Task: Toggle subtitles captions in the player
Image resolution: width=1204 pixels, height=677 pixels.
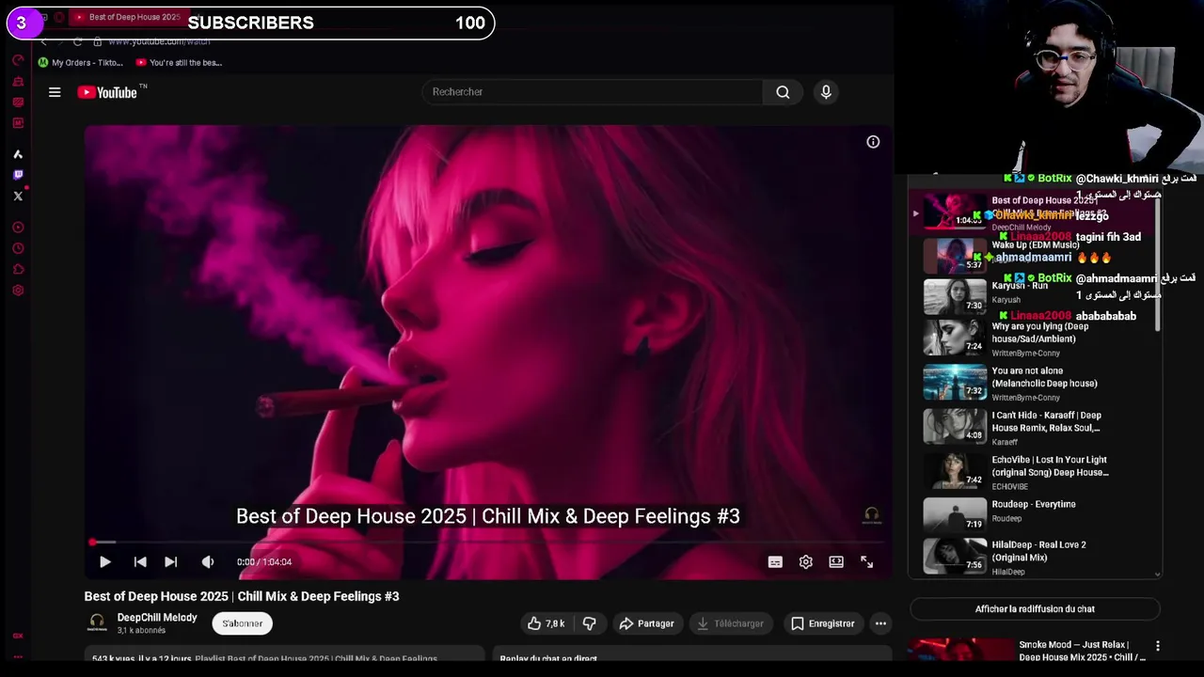Action: 775,562
